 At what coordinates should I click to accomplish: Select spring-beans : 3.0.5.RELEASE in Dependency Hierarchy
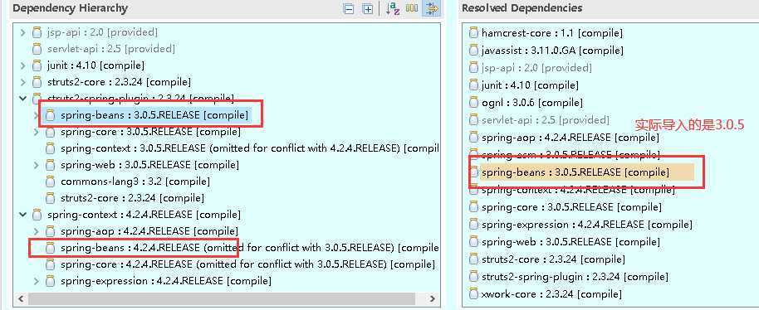click(154, 115)
